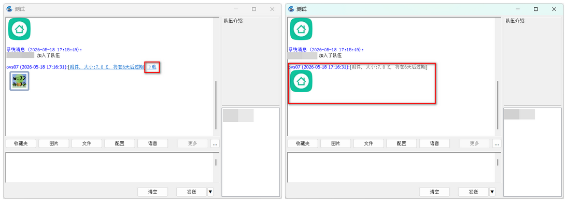Click green home image at top of left chat

(x=20, y=29)
